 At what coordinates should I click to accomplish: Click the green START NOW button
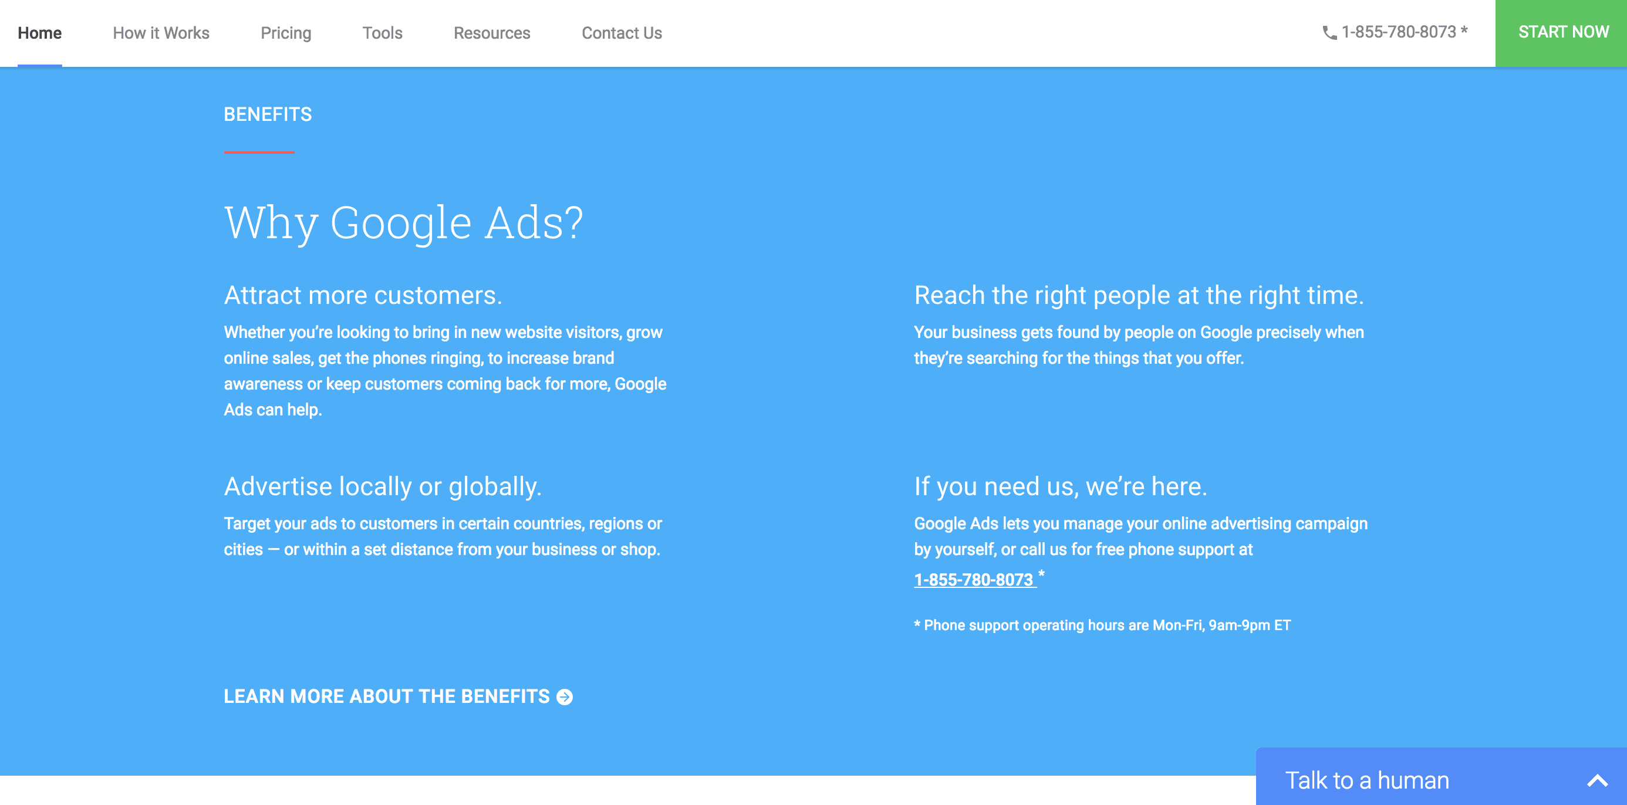[1561, 33]
